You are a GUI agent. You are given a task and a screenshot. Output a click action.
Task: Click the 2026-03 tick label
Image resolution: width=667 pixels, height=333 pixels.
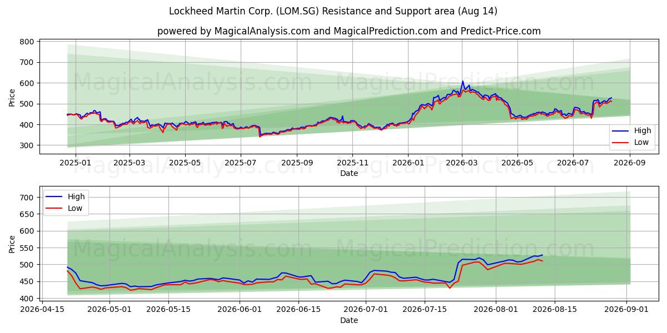click(x=462, y=163)
